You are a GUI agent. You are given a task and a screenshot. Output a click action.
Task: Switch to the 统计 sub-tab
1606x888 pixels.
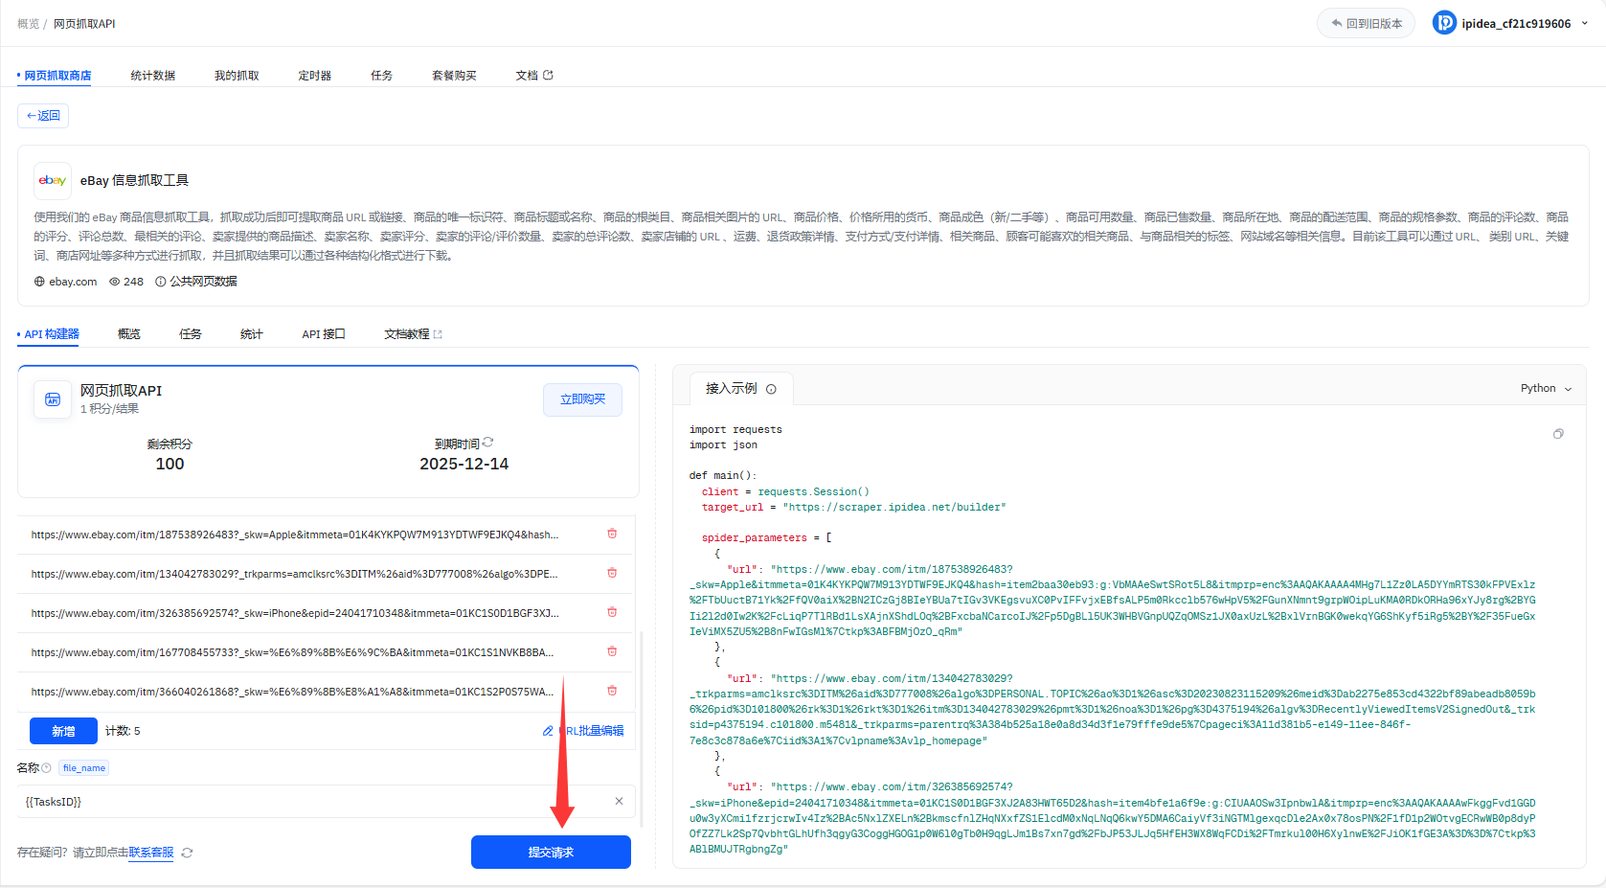(x=252, y=334)
